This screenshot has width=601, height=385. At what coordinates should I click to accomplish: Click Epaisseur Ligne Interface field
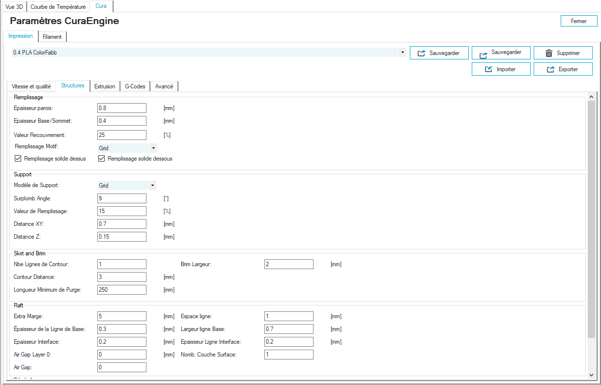289,342
